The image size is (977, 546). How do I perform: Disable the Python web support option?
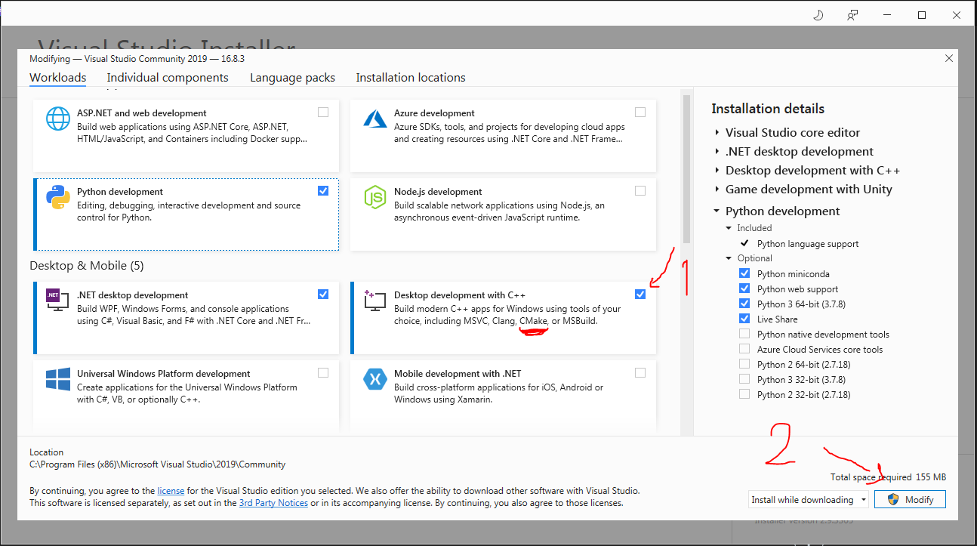click(745, 288)
